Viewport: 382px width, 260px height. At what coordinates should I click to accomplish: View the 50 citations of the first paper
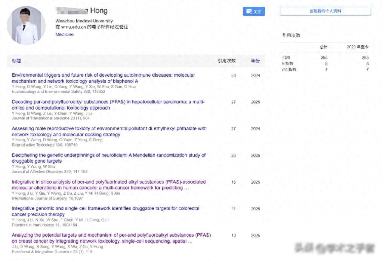click(233, 76)
